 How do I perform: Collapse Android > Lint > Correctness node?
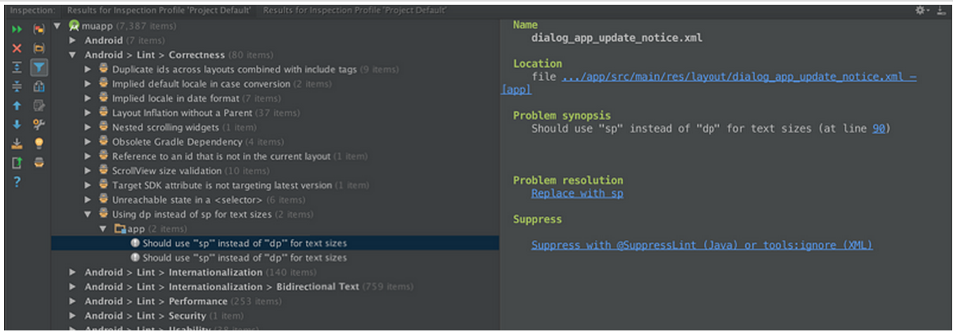pos(73,55)
